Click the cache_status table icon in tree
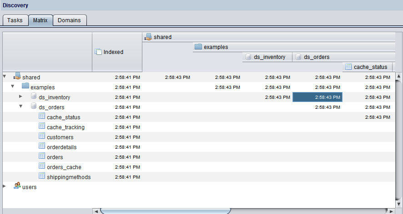The image size is (403, 214). 42,116
